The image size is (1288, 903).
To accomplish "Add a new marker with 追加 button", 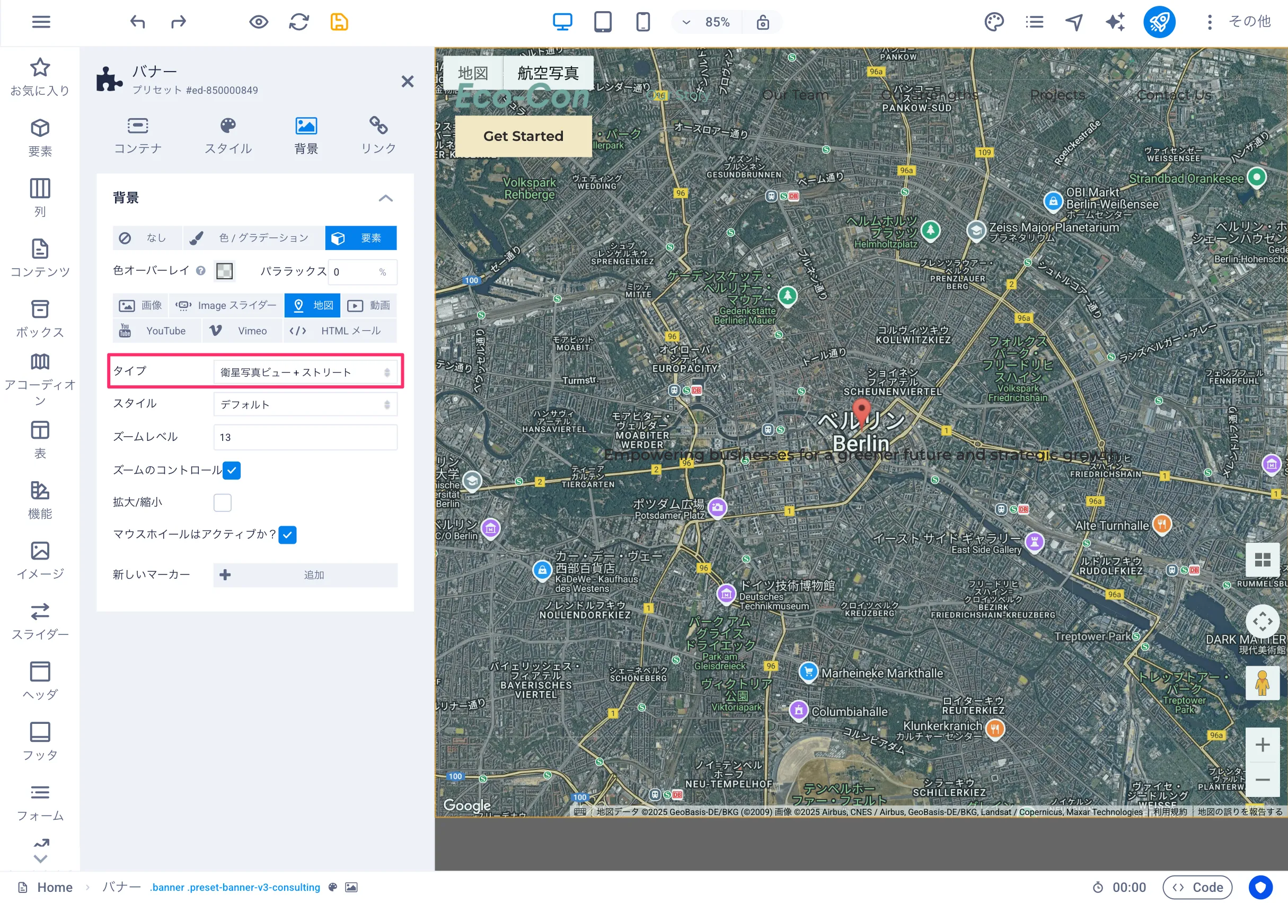I will 305,575.
